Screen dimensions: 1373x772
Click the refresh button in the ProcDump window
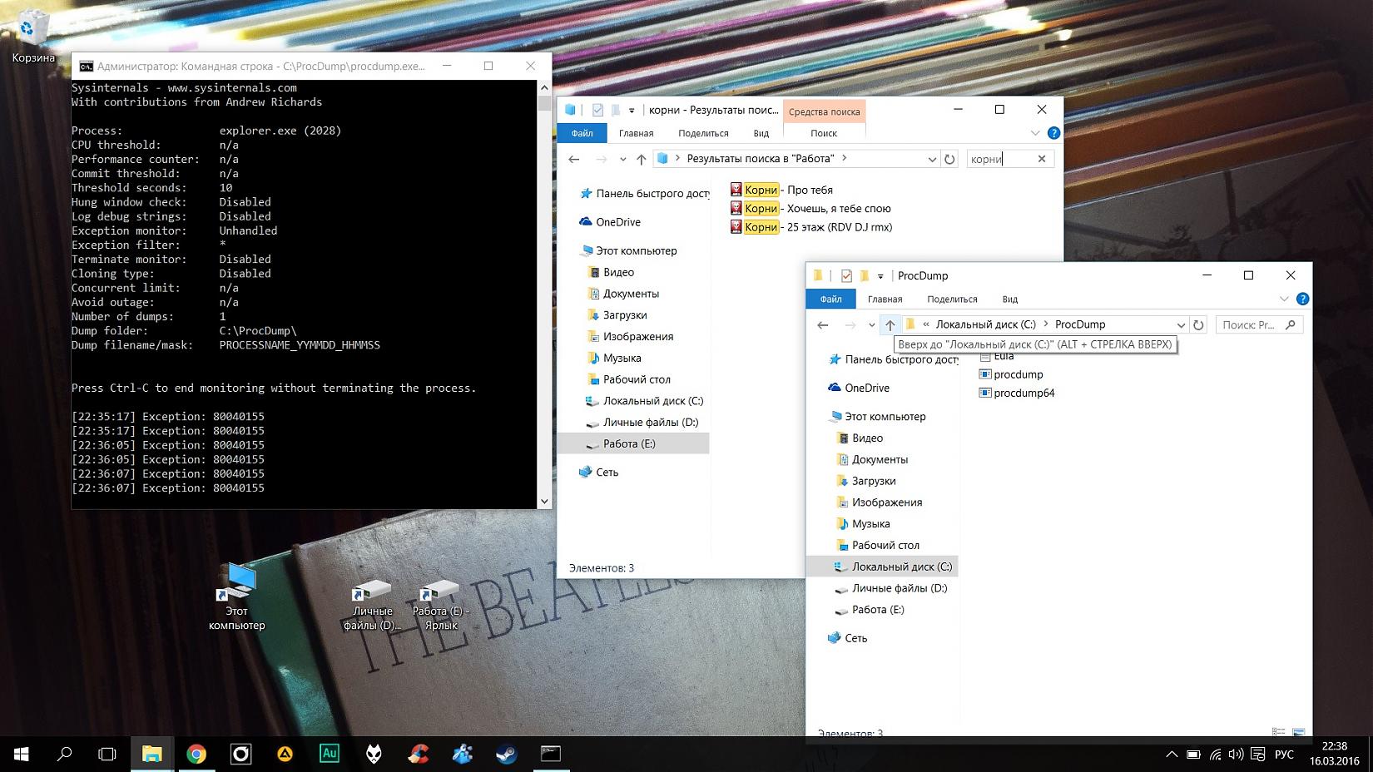(1198, 325)
